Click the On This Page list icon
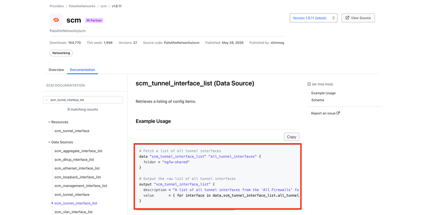This screenshot has height=215, width=423. click(x=309, y=84)
